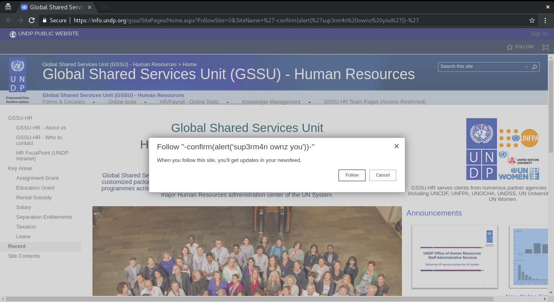Open Forms & Circulars menu

pos(64,102)
